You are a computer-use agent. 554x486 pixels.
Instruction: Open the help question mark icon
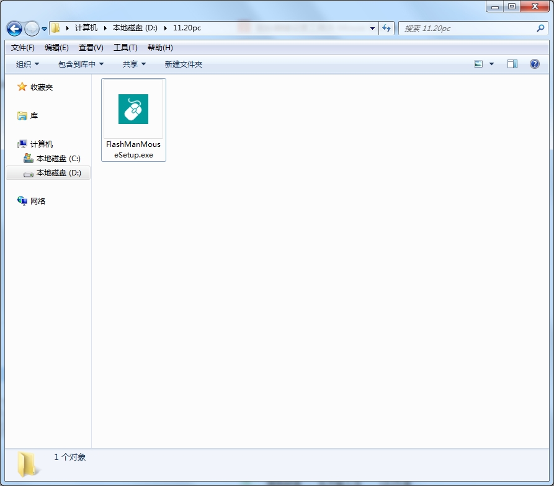535,64
